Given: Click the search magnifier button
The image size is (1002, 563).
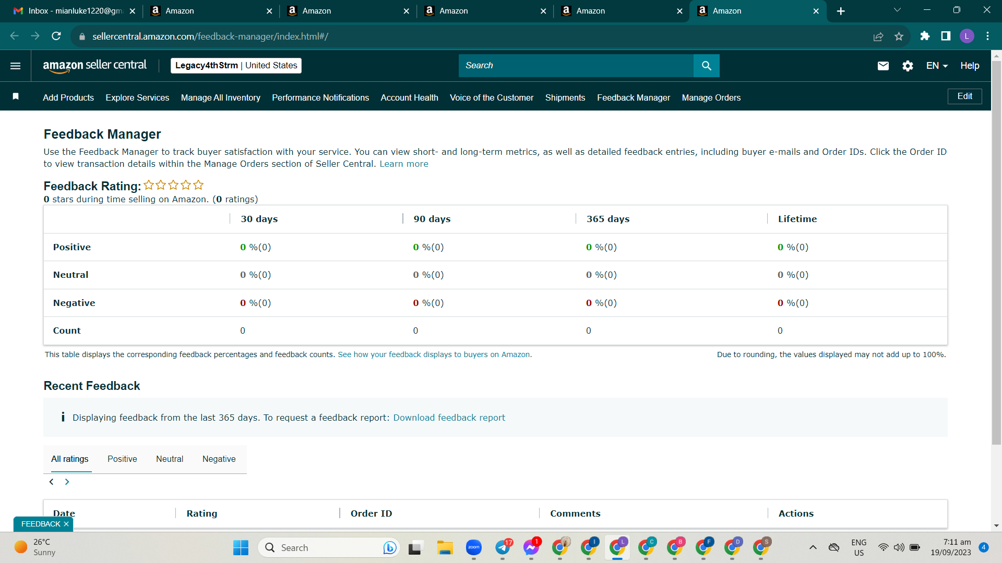Looking at the screenshot, I should click(x=706, y=66).
